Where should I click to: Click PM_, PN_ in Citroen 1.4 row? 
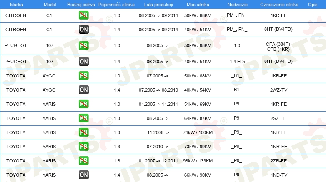point(237,29)
